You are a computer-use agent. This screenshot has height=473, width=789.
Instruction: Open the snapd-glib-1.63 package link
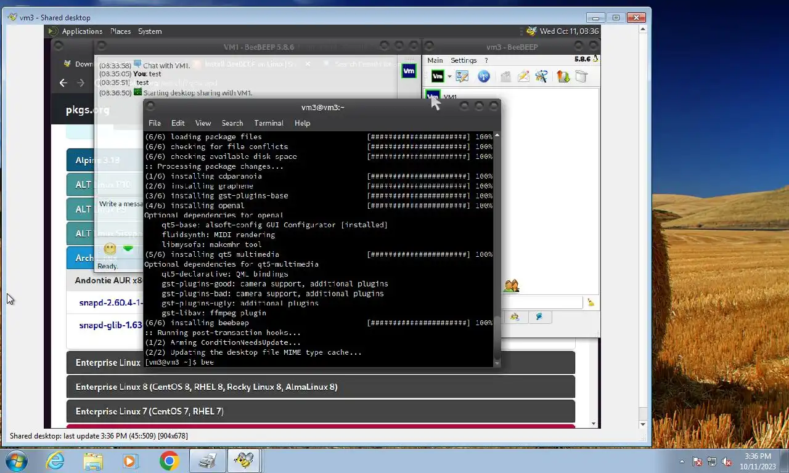(x=111, y=325)
